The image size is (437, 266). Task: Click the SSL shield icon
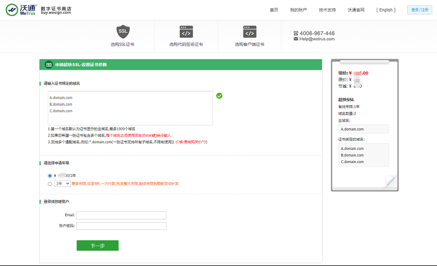click(x=123, y=32)
